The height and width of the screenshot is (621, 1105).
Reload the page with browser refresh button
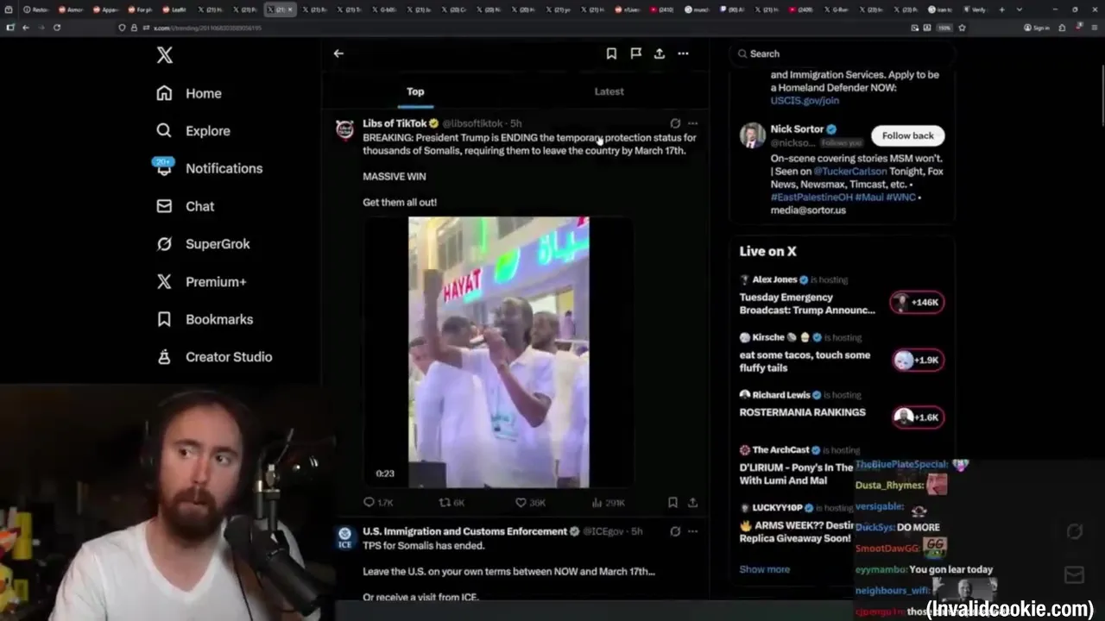57,28
